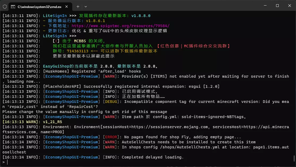Click the MCBBS text
Viewport: 296px width, 167px height.
pyautogui.click(x=80, y=41)
